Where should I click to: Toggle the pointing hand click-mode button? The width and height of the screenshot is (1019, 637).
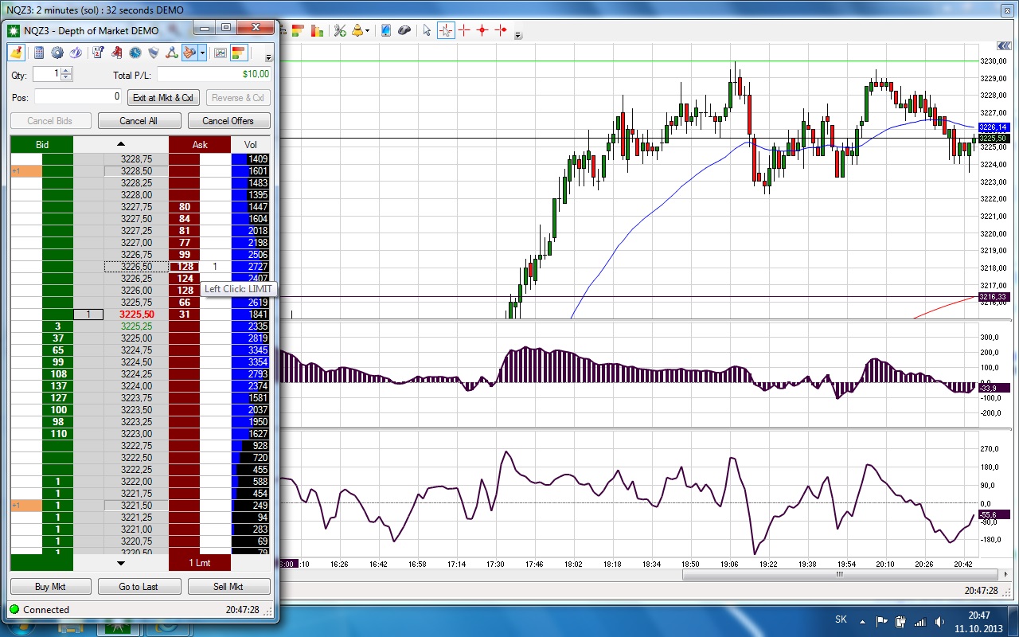tap(189, 53)
